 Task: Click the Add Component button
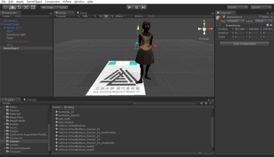click(x=245, y=44)
